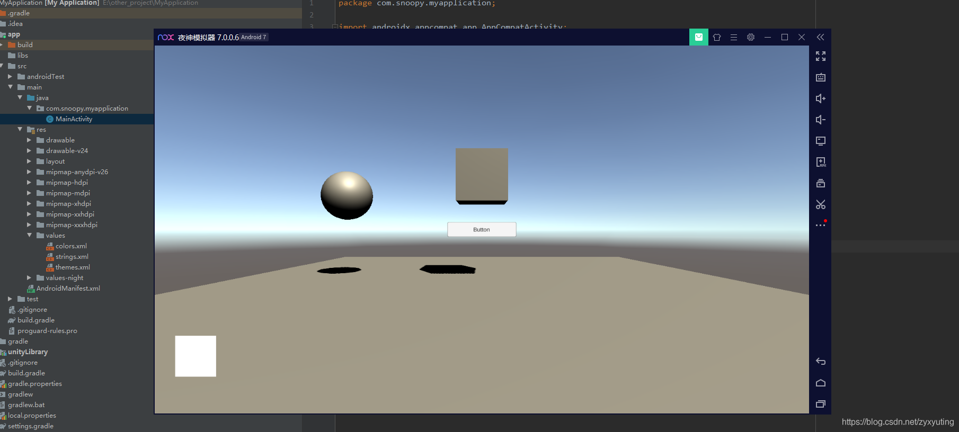Collapse the main folder in project tree
The width and height of the screenshot is (959, 432).
10,87
